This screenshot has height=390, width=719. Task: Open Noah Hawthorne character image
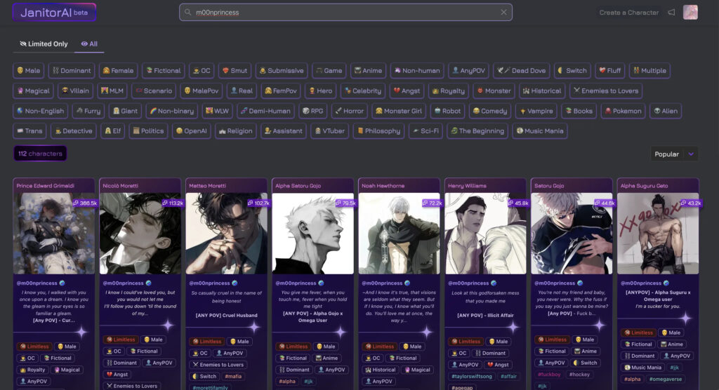[399, 234]
